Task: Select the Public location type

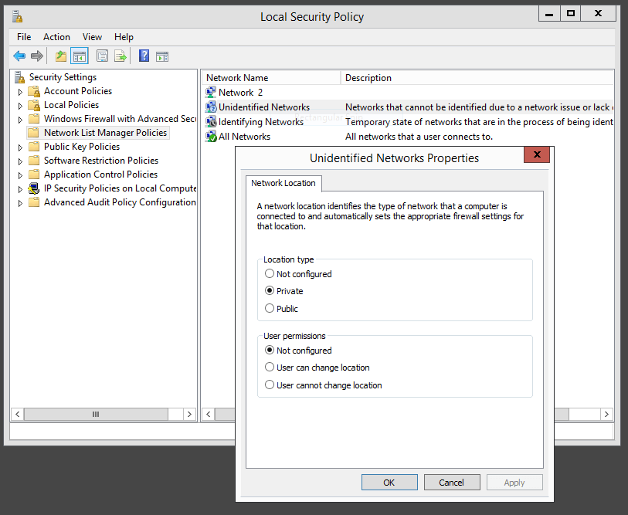Action: 270,308
